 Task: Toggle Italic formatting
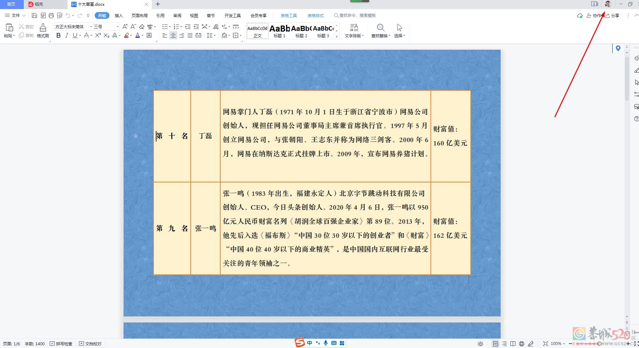coord(66,35)
